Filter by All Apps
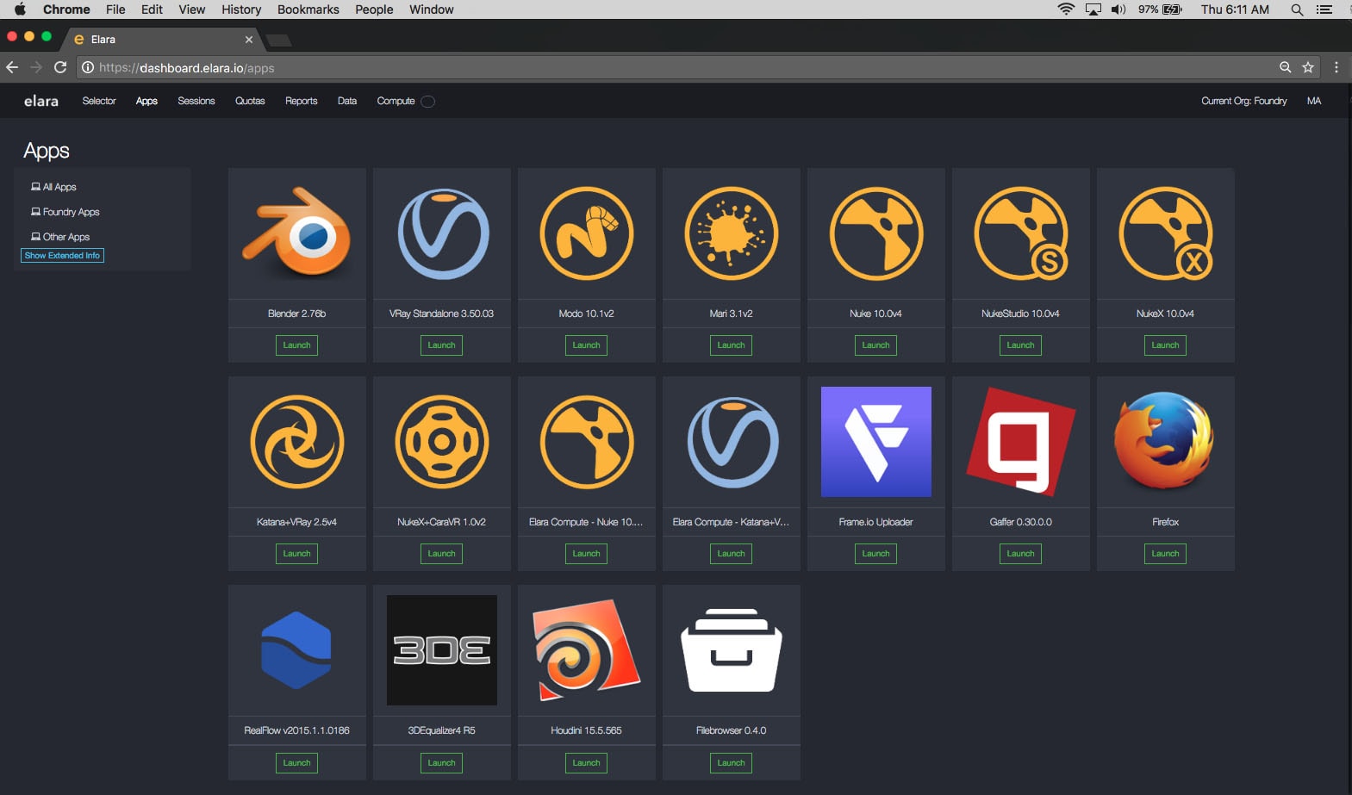The height and width of the screenshot is (795, 1352). (53, 187)
